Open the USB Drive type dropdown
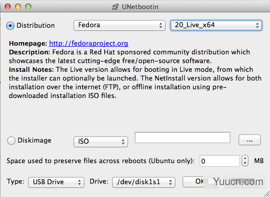Image resolution: width=270 pixels, height=197 pixels. [x=56, y=182]
